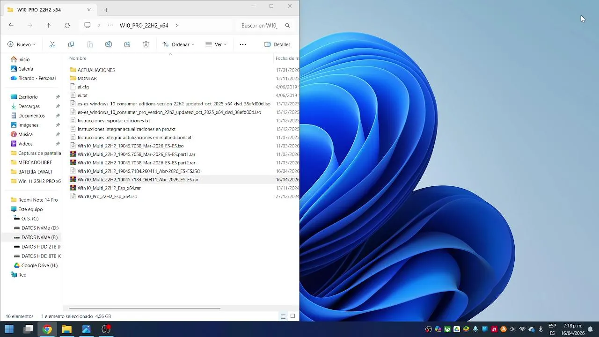This screenshot has width=599, height=337.
Task: Click the Cut (scissors) icon in Explorer toolbar
Action: tap(52, 44)
